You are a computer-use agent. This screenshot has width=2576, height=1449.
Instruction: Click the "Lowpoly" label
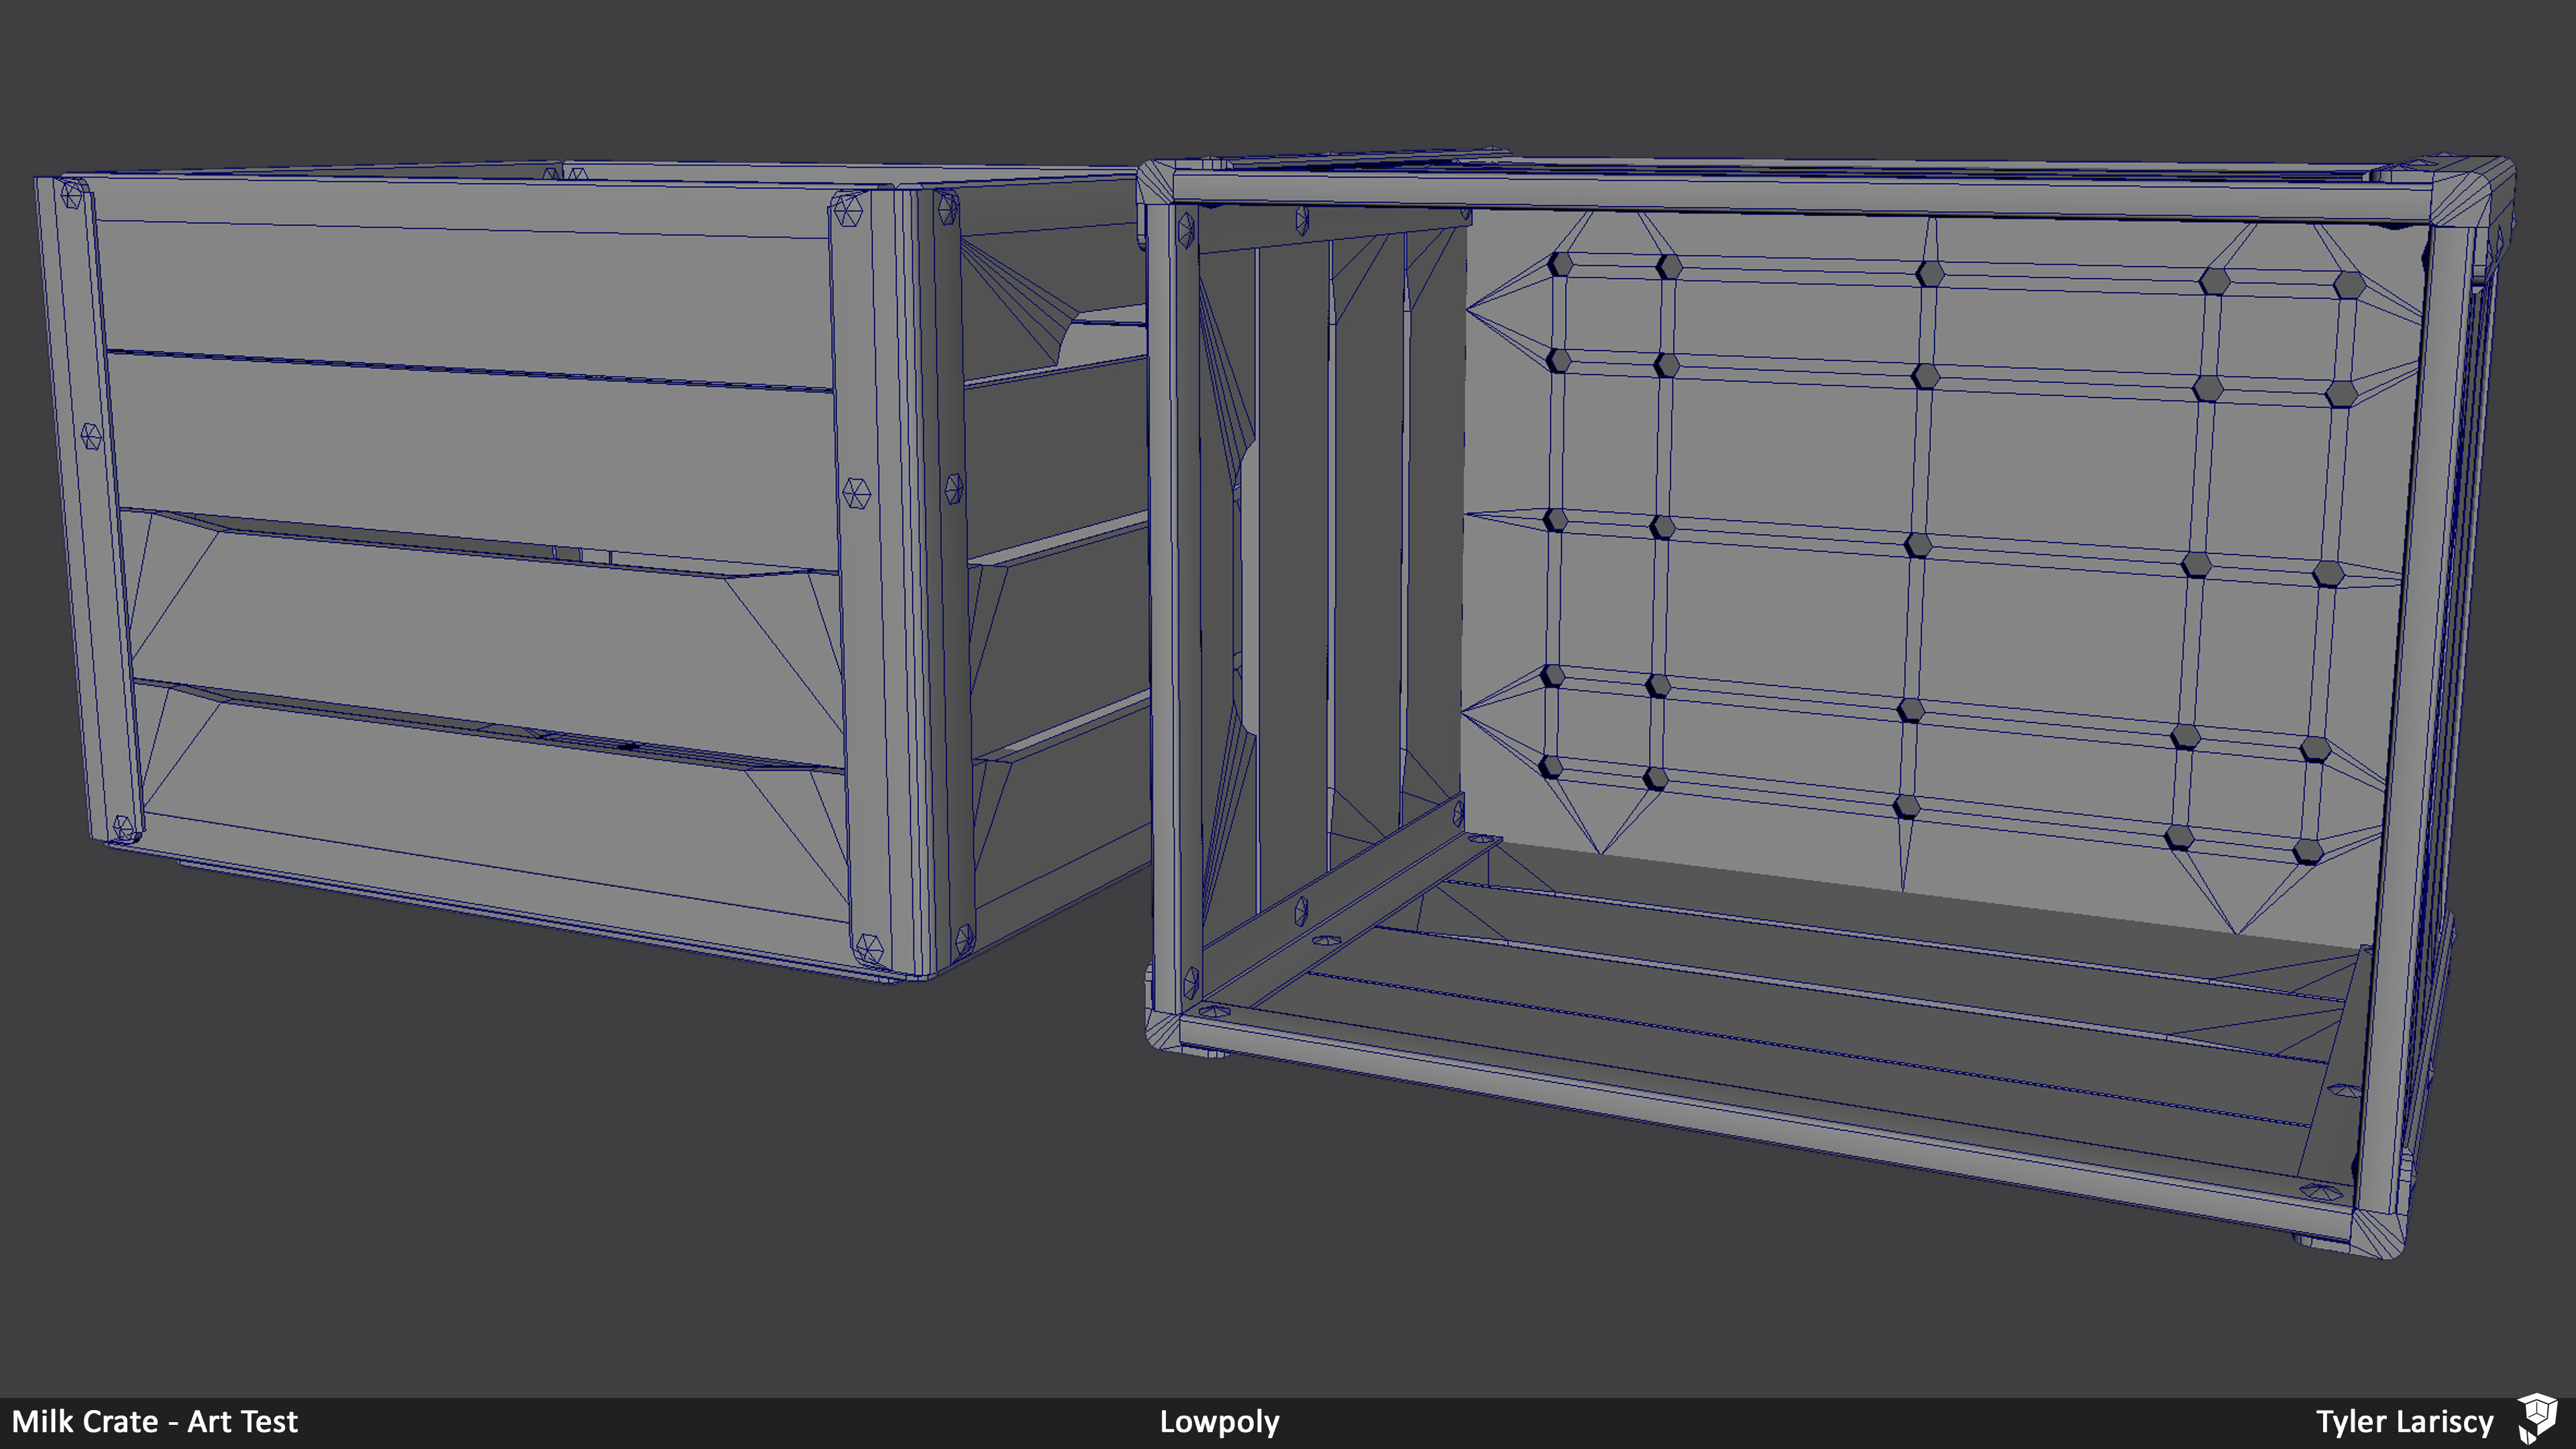pos(1219,1423)
